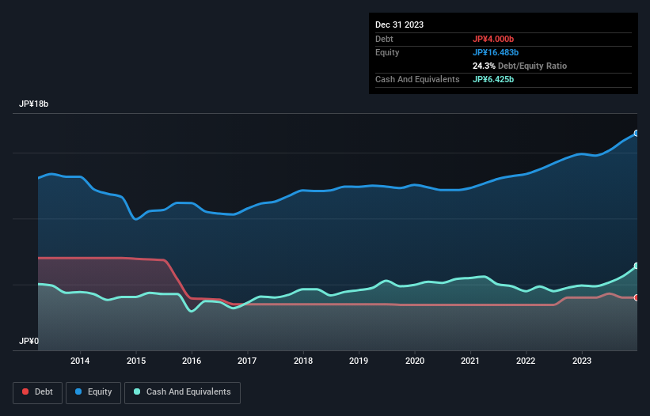Click the teal Cash legend dot

point(137,391)
